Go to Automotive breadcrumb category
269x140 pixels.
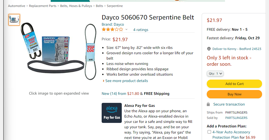pyautogui.click(x=17, y=6)
